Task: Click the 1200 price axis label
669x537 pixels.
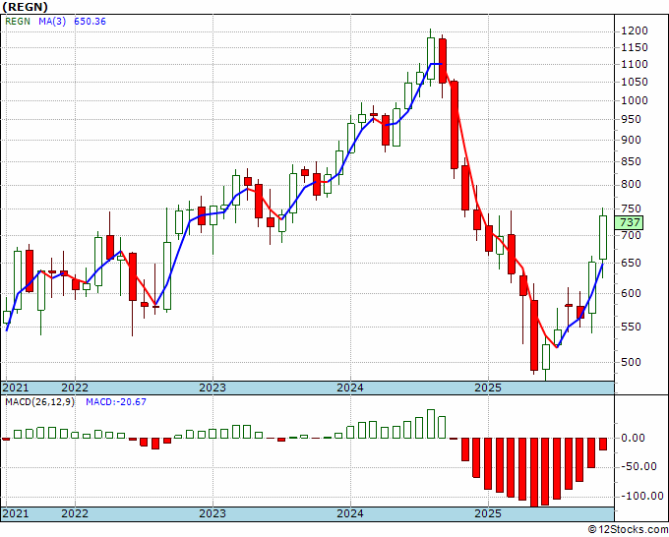Action: click(x=635, y=30)
